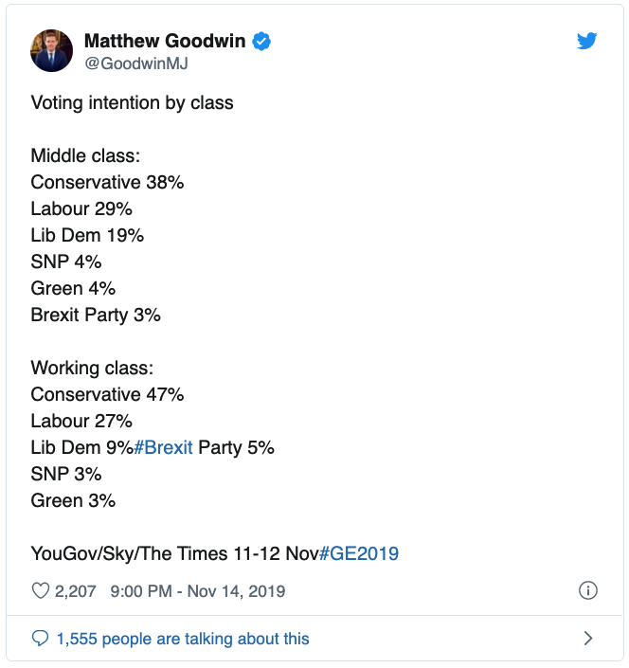Viewport: 629px width, 668px height.
Task: Like the tweet with the heart icon
Action: click(x=41, y=591)
